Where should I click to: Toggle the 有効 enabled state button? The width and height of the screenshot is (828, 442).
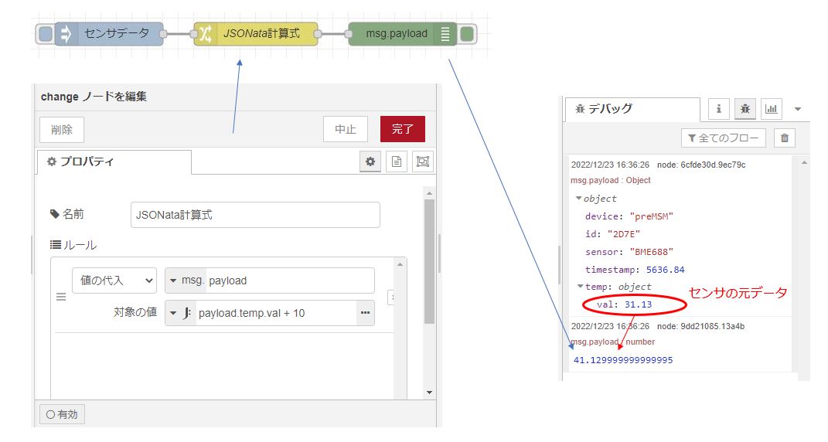pos(62,414)
